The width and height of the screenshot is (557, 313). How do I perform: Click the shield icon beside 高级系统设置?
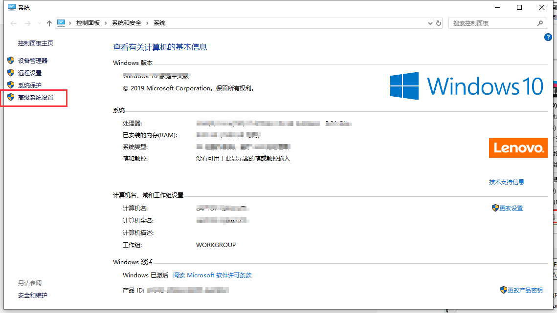[11, 97]
